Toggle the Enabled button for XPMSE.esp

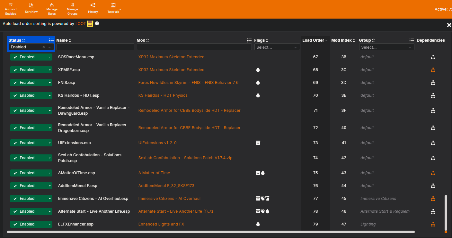point(28,70)
